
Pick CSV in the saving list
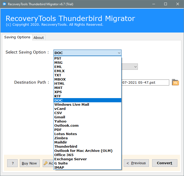(x=88, y=113)
